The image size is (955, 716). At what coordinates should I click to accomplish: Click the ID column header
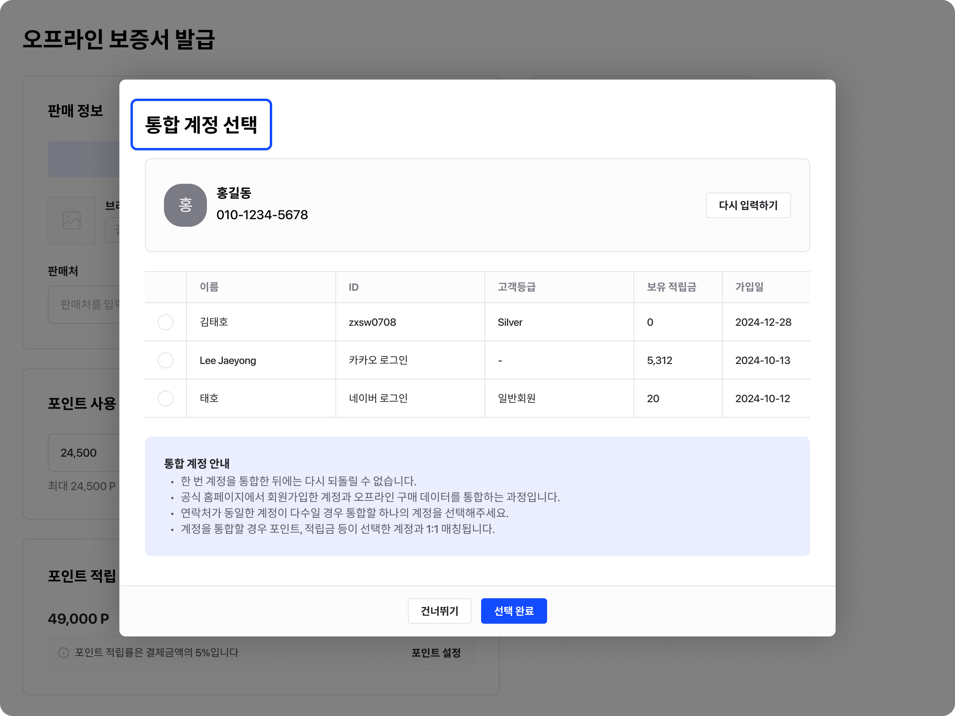(x=354, y=287)
